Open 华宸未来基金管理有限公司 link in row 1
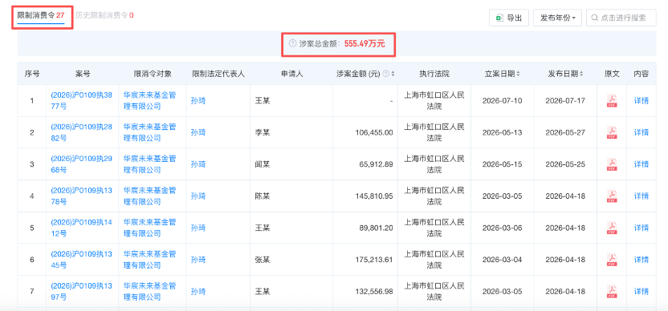Image resolution: width=668 pixels, height=311 pixels. click(x=149, y=101)
